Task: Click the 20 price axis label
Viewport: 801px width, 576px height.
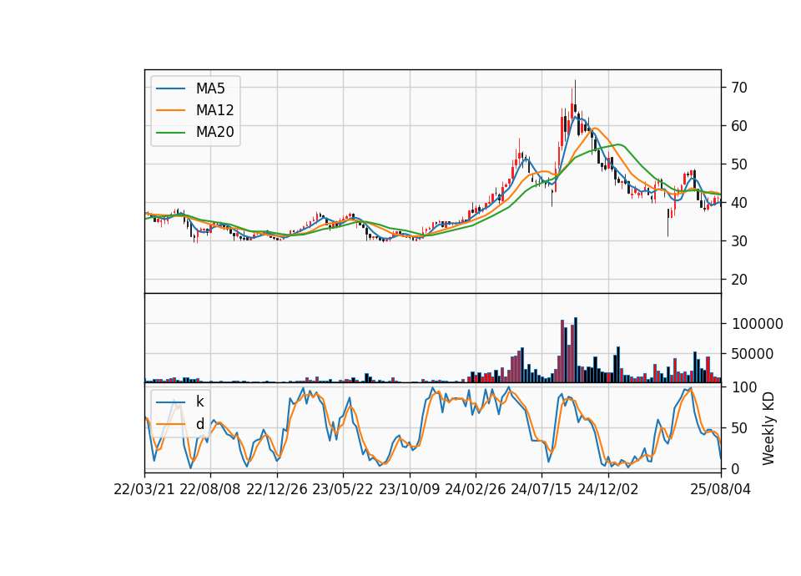Action: (x=739, y=280)
